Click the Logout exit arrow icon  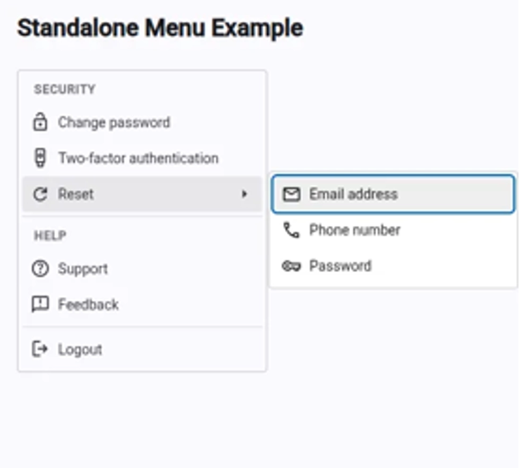[40, 350]
